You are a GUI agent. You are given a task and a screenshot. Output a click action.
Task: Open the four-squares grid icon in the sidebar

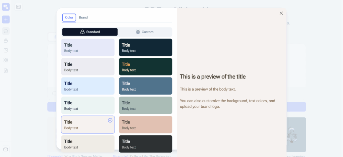[x=6, y=60]
